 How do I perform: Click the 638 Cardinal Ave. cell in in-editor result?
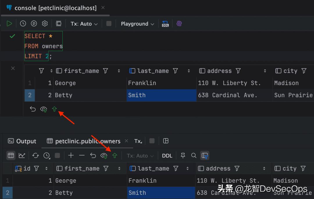click(x=234, y=95)
